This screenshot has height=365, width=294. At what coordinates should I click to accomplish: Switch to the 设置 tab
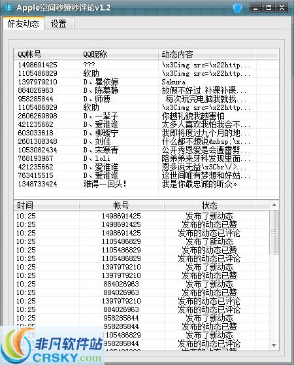[x=59, y=24]
